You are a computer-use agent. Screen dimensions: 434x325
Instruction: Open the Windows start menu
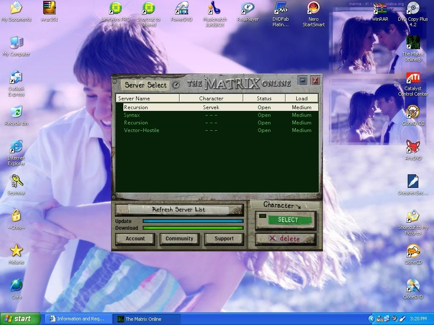[x=20, y=319]
